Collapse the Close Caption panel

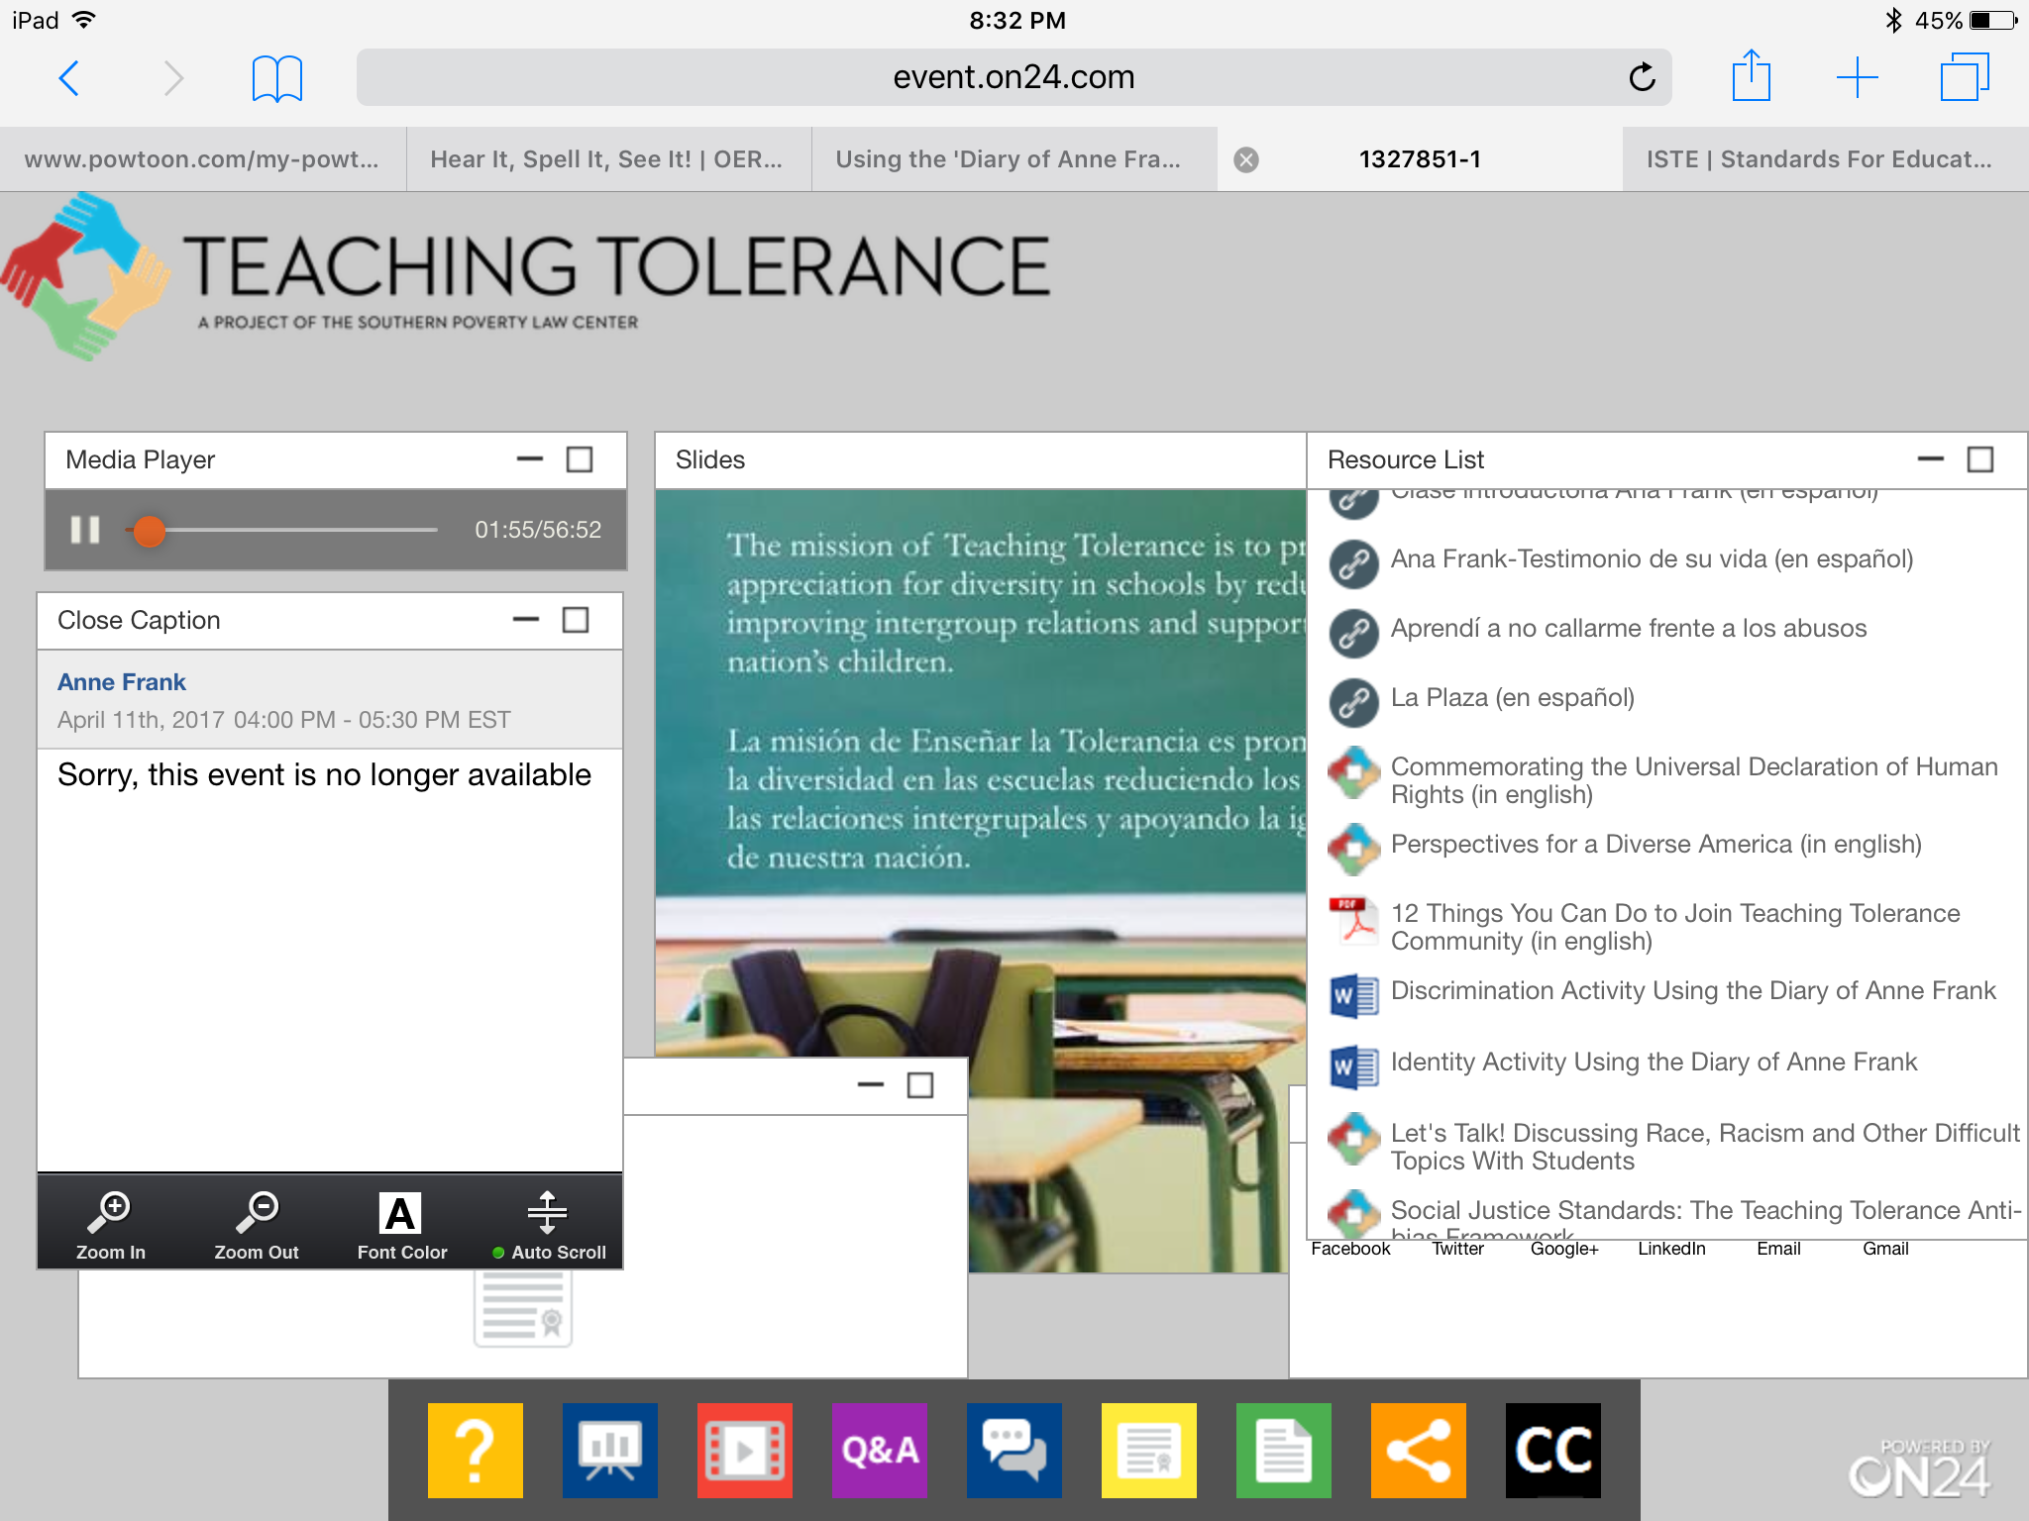(x=525, y=620)
